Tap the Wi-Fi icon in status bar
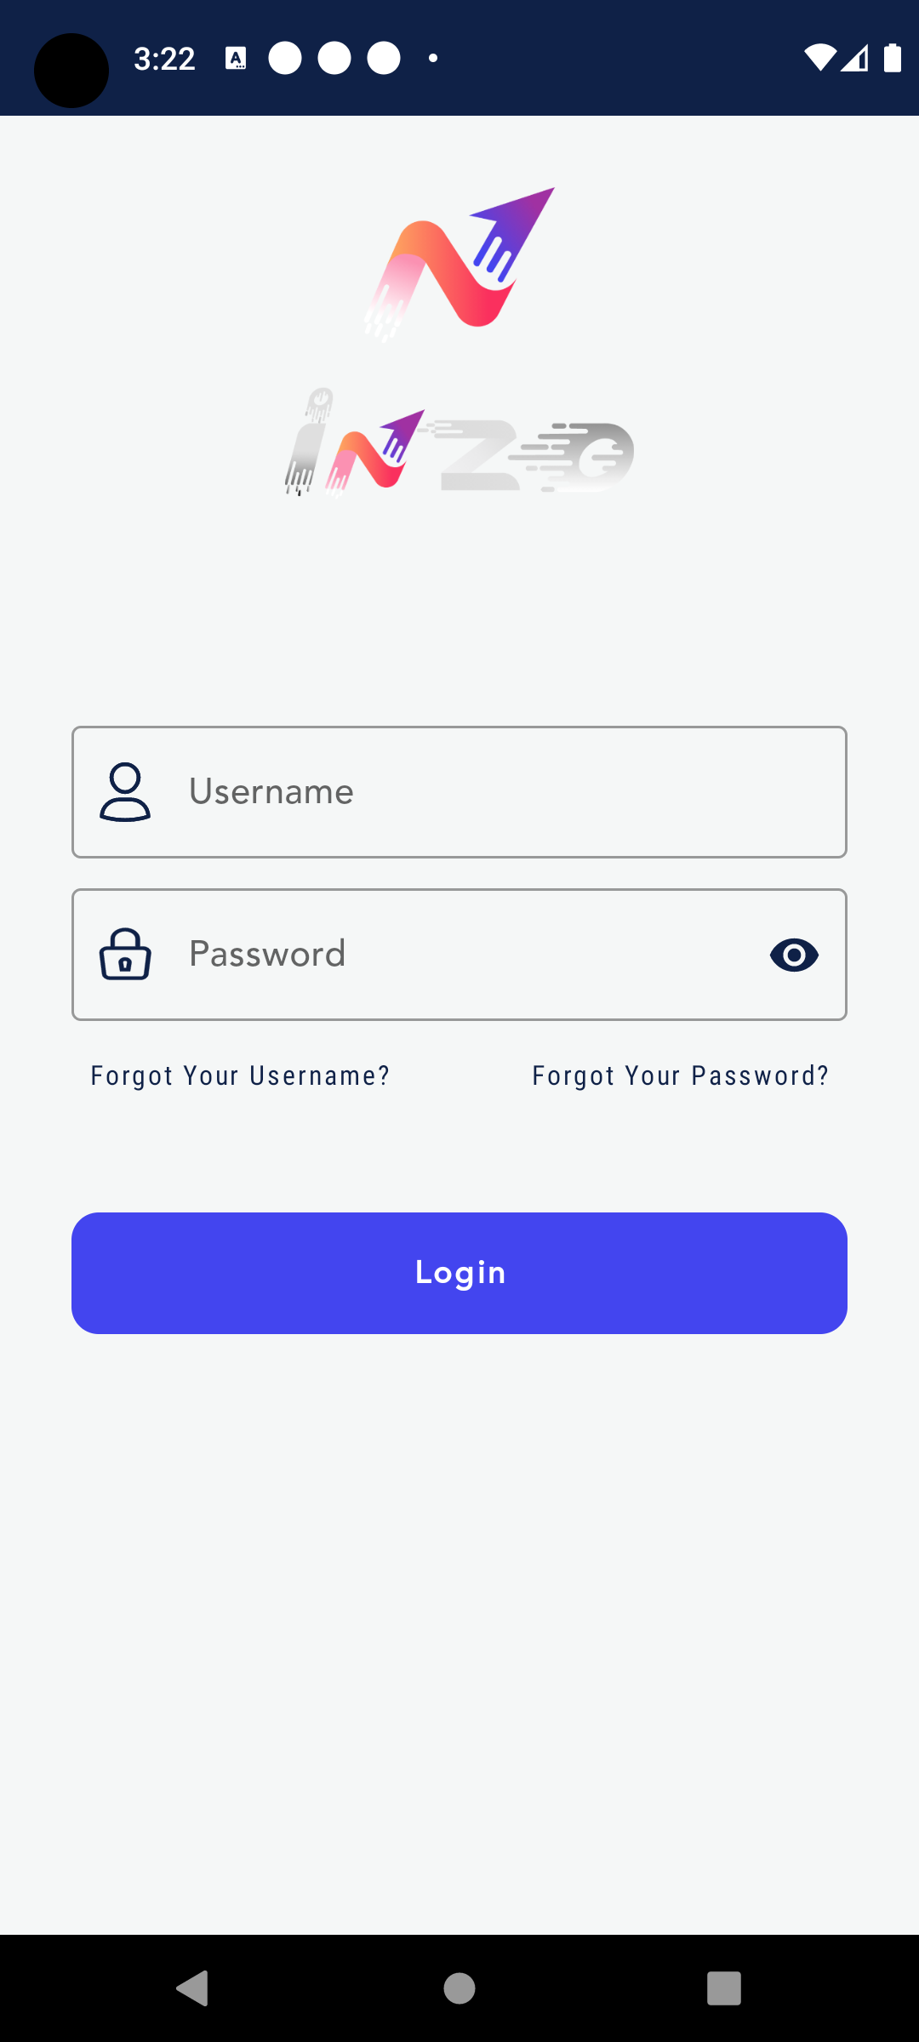Screen dimensions: 919x2042 [x=819, y=57]
